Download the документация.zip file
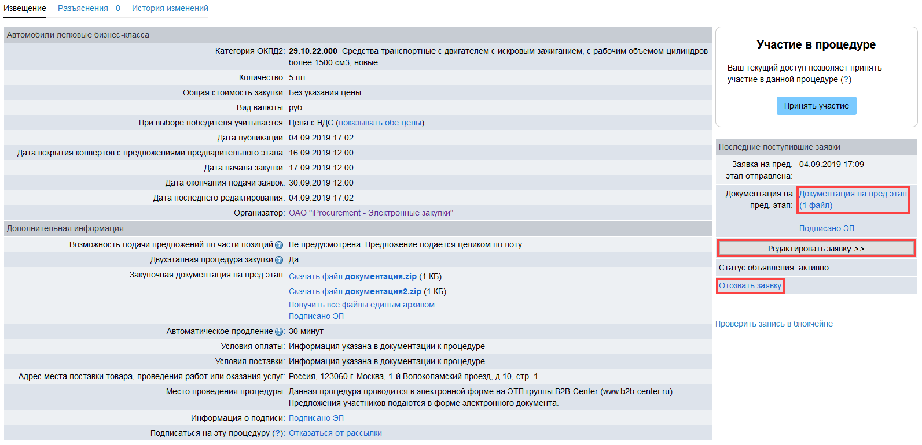Image resolution: width=922 pixels, height=445 pixels. pos(352,277)
